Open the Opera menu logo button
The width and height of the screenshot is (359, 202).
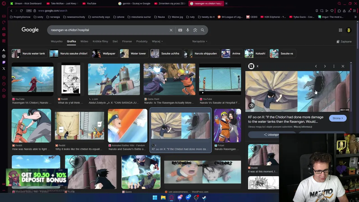(x=4, y=3)
